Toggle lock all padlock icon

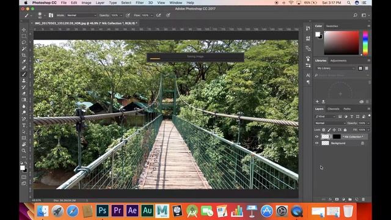(x=345, y=130)
